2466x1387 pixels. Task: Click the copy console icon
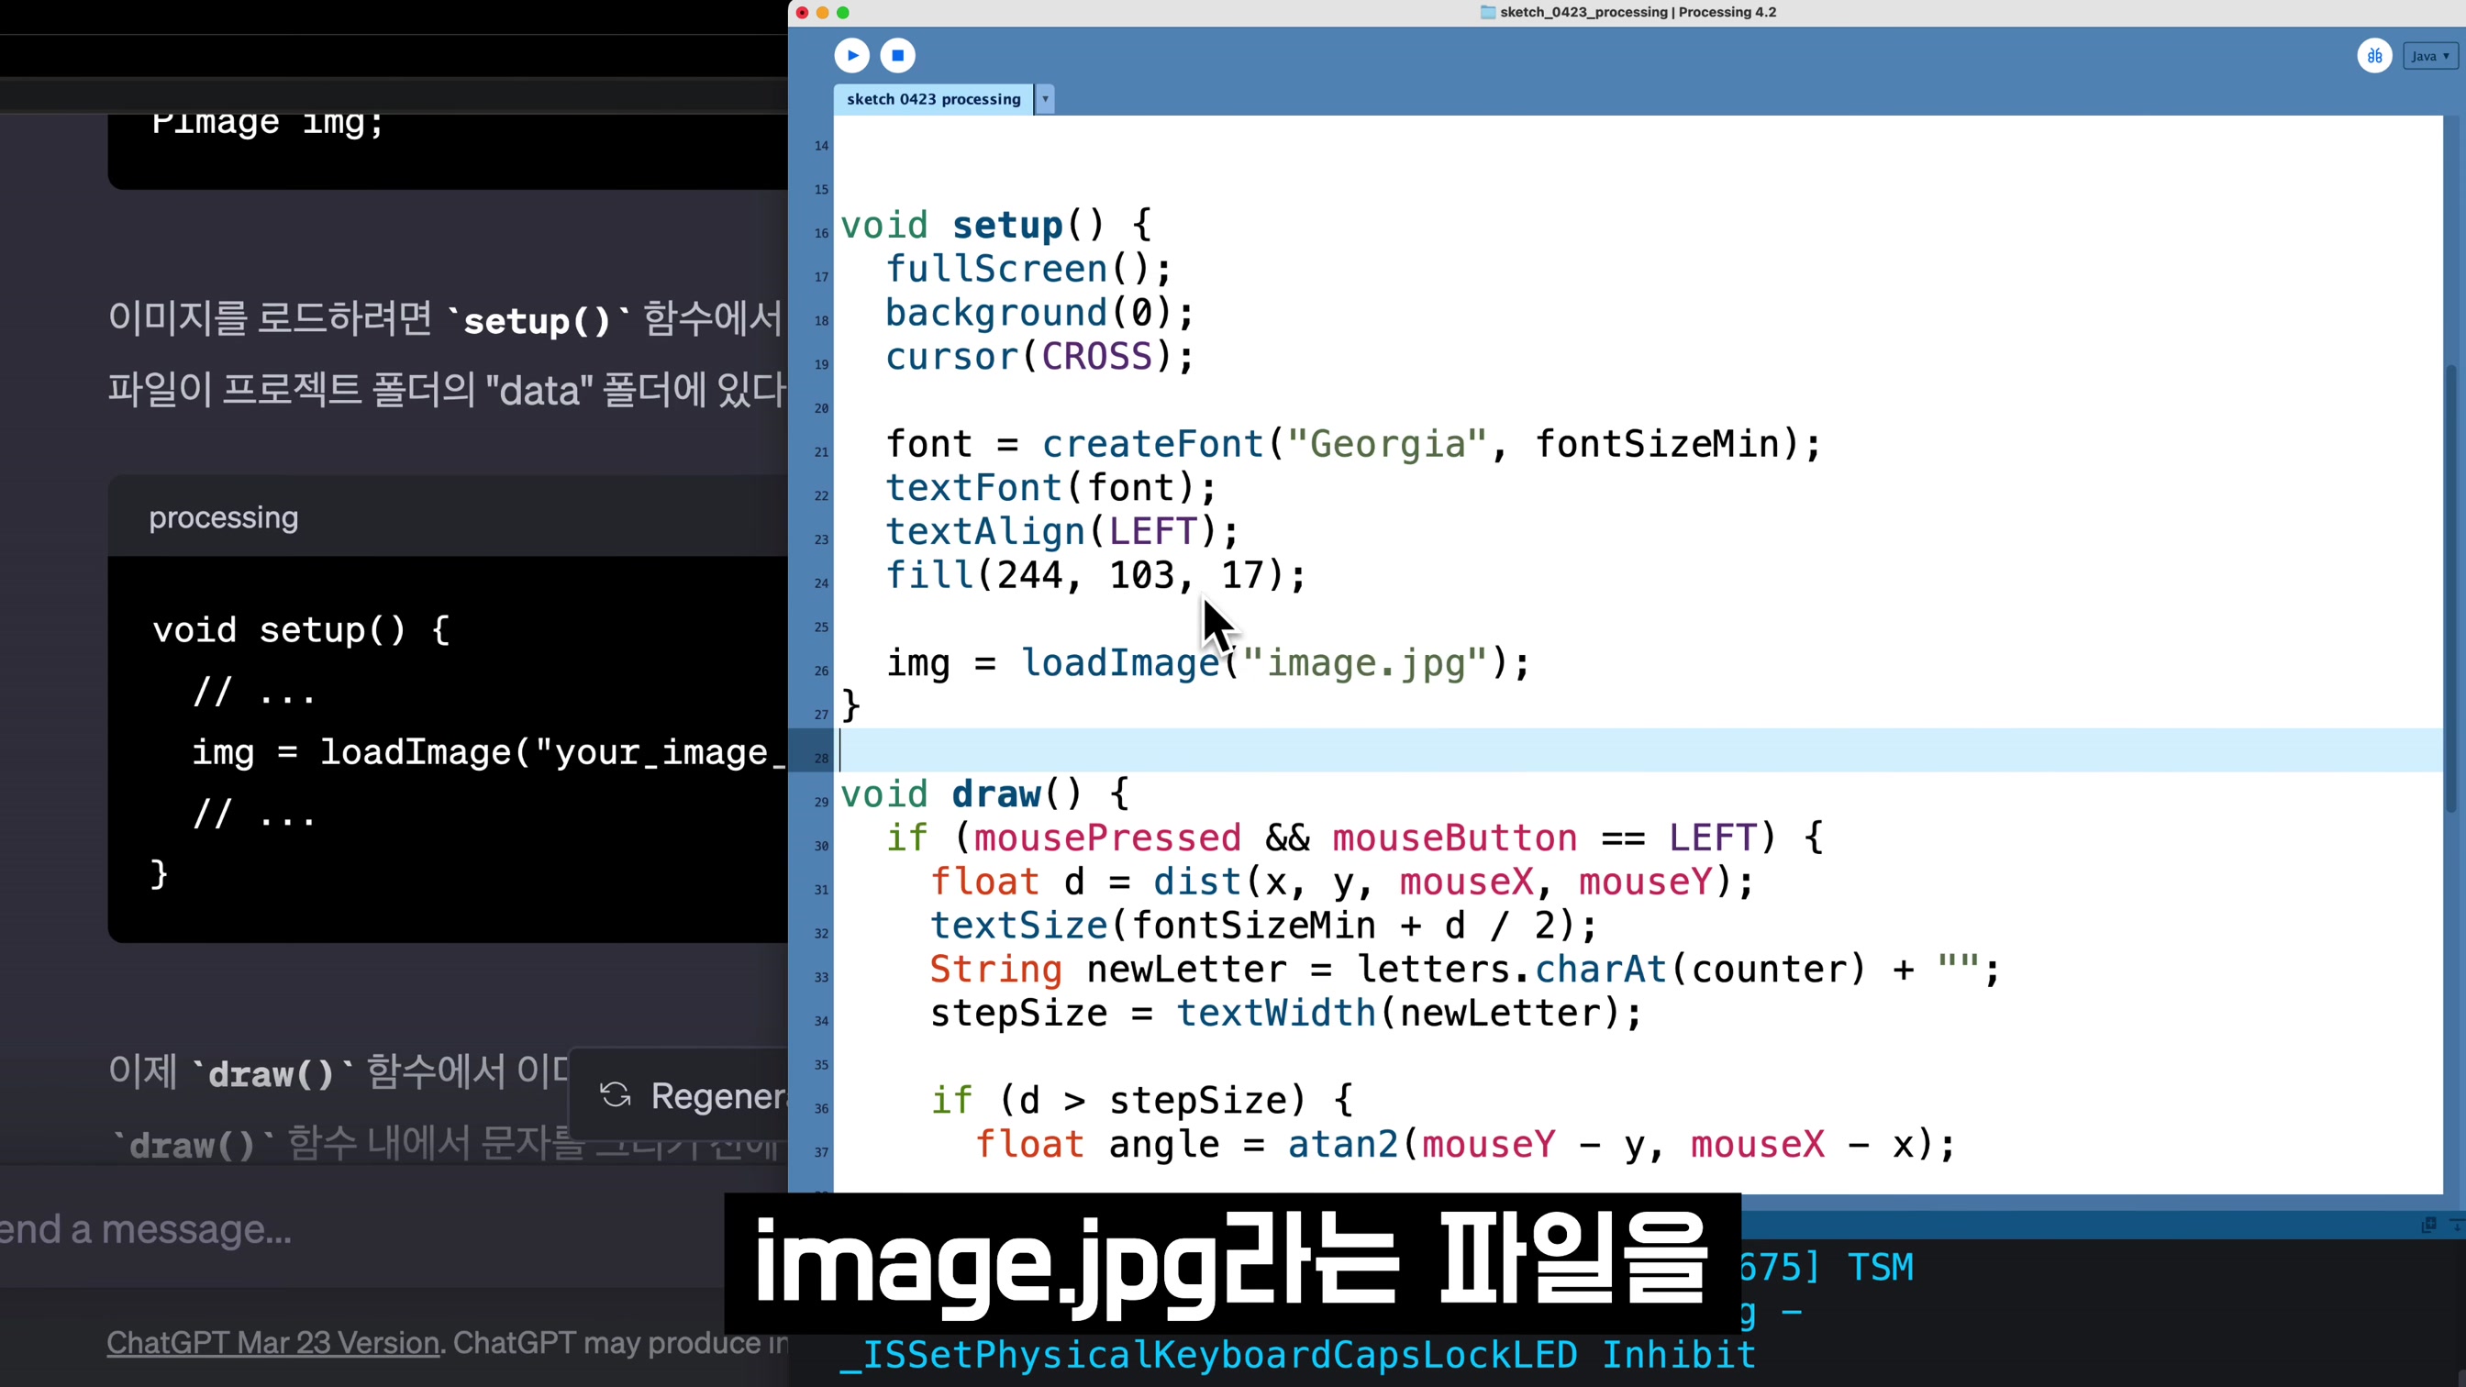(x=2428, y=1226)
